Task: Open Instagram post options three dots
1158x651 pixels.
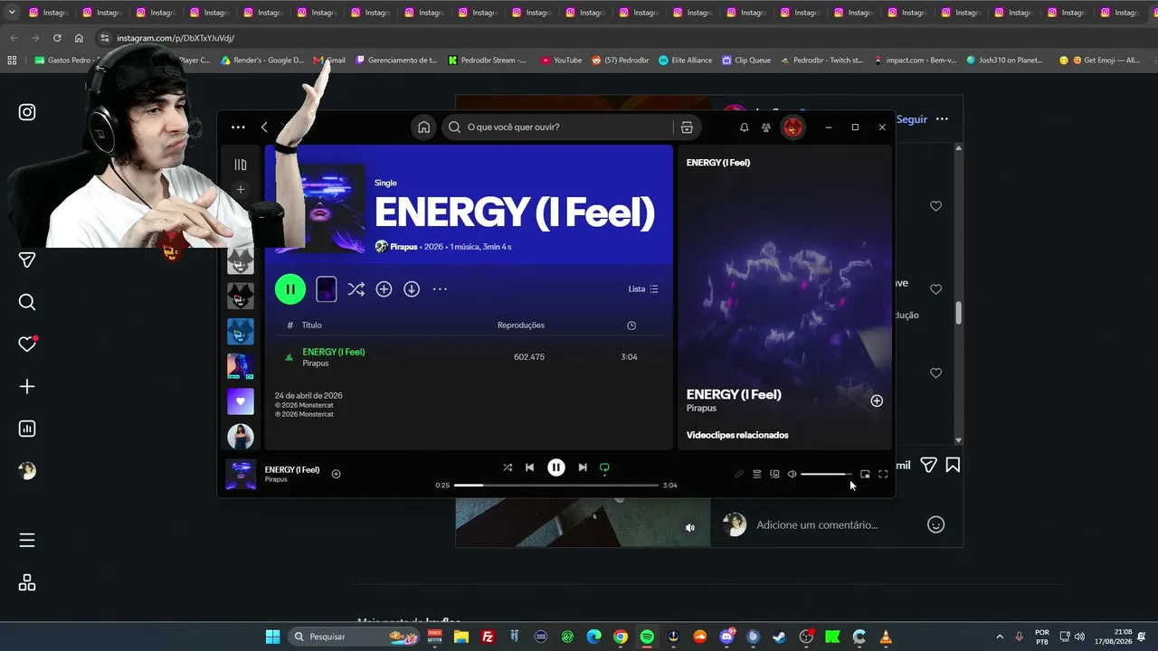Action: (x=942, y=119)
